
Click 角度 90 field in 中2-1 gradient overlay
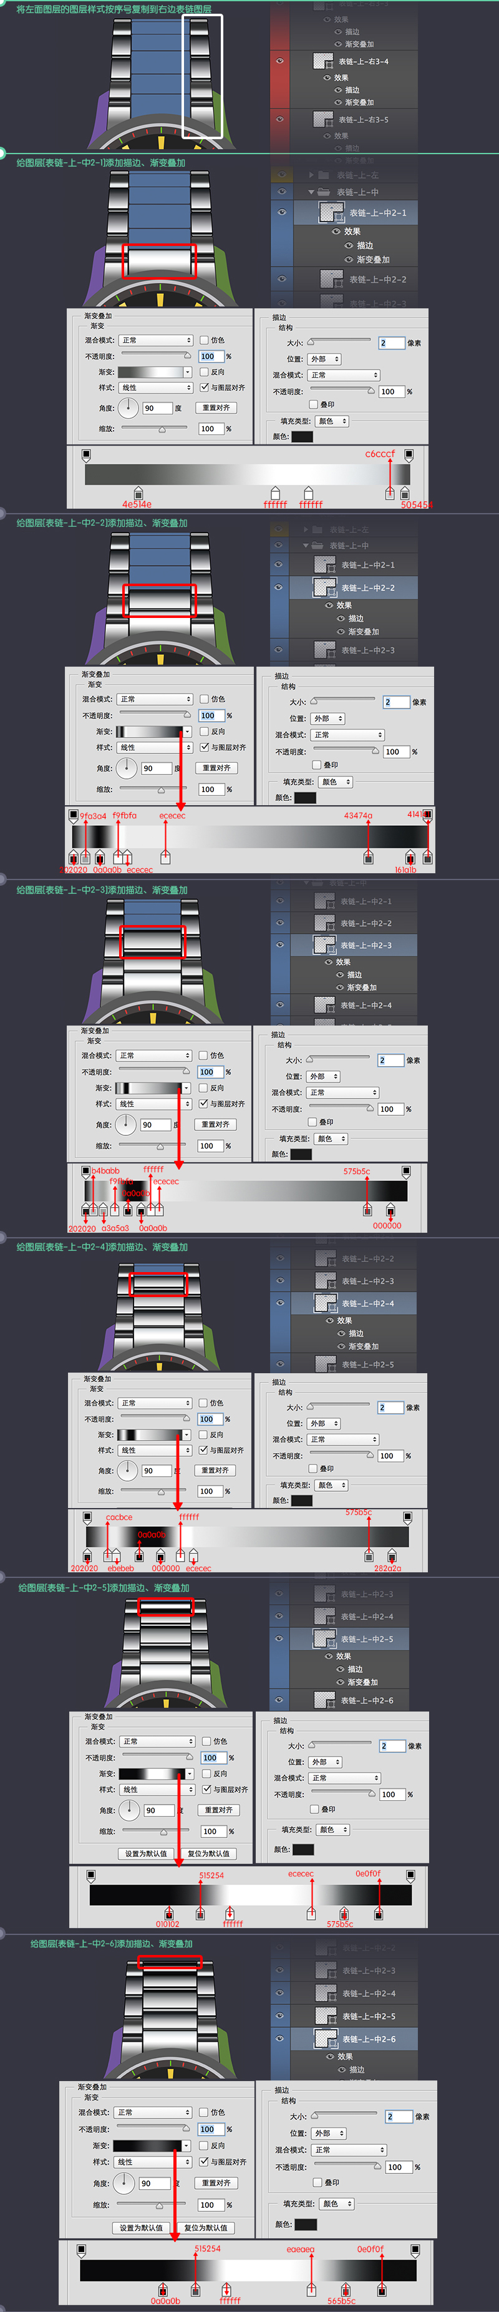tap(157, 408)
